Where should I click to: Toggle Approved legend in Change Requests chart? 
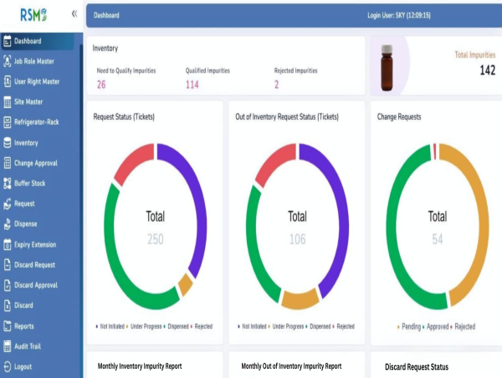[x=435, y=327]
